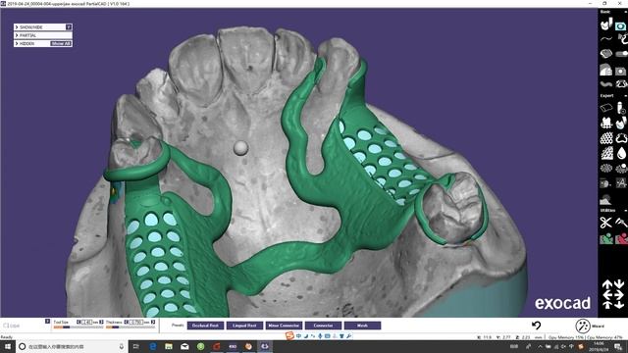Increase Thickness with right arrow
This screenshot has height=353, width=628.
tap(153, 322)
